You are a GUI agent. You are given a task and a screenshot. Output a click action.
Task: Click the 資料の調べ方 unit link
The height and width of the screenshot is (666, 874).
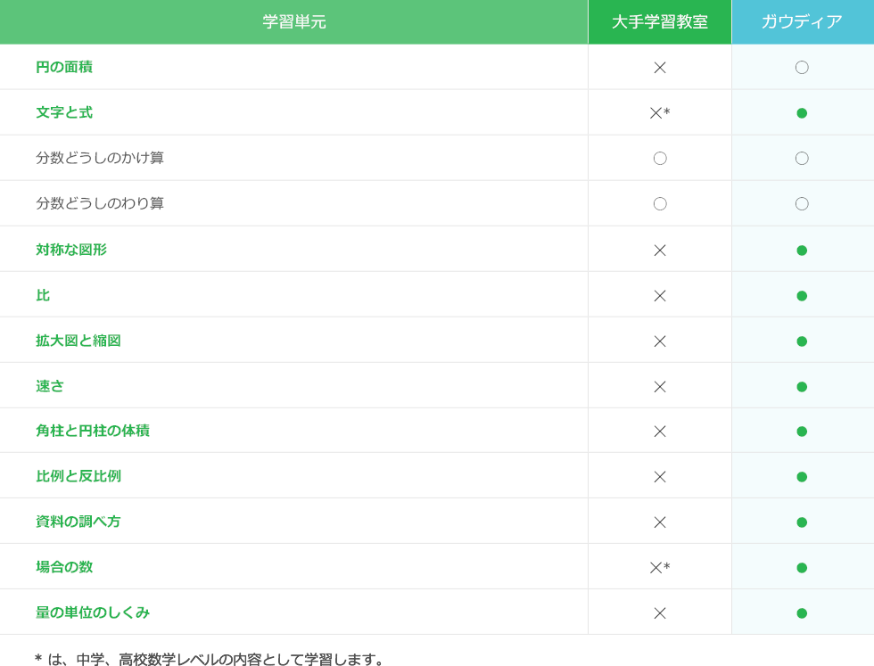(x=78, y=522)
